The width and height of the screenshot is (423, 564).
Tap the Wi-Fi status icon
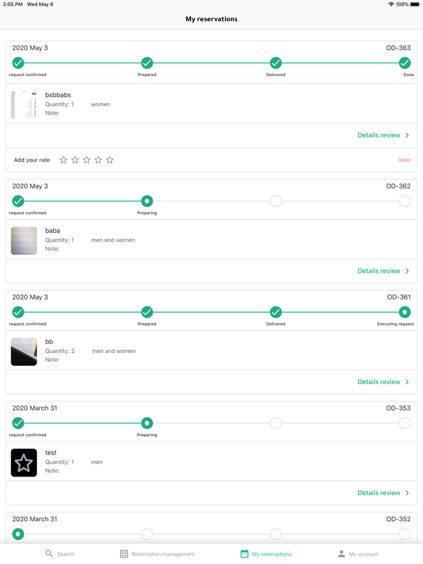click(391, 4)
